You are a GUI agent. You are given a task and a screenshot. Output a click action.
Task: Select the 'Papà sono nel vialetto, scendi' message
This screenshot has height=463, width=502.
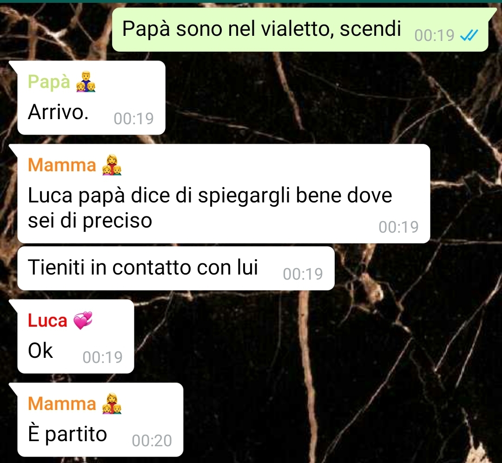pos(300,29)
